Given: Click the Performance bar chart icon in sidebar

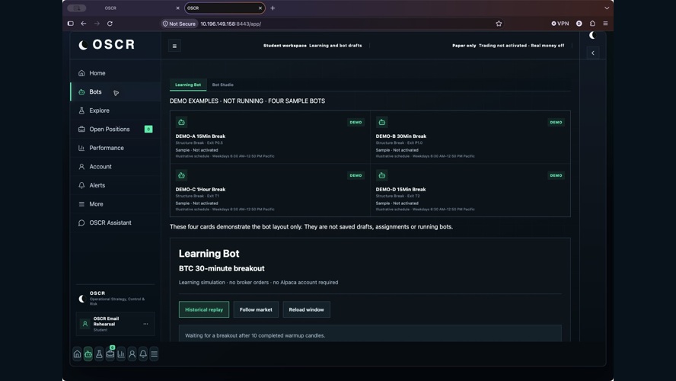Looking at the screenshot, I should pos(81,148).
